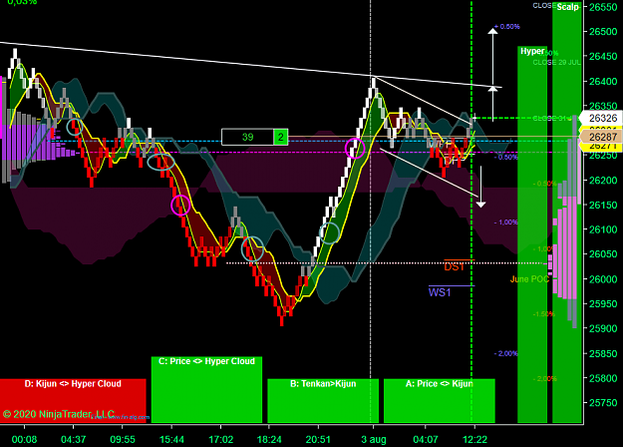Click the 26400 price axis label
The image size is (623, 447).
click(603, 81)
